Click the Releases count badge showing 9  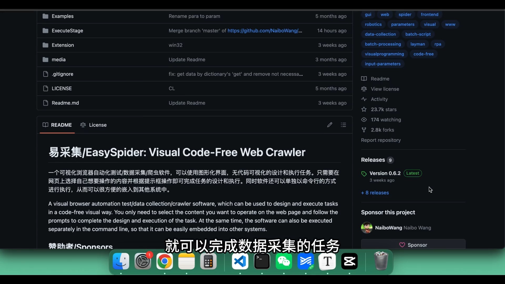[x=391, y=160]
